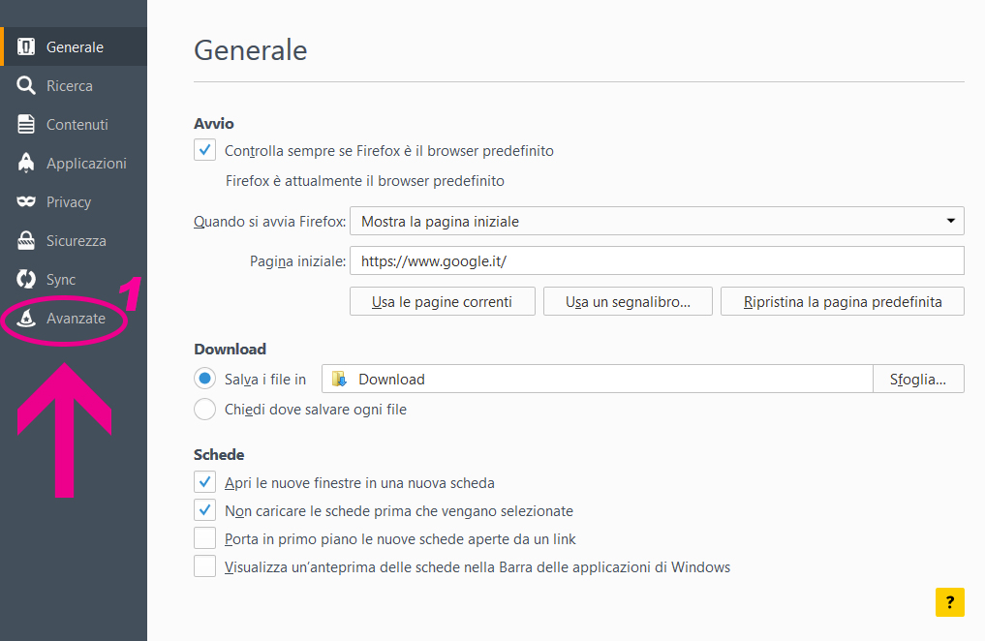The height and width of the screenshot is (641, 985).
Task: Open help with the yellow question mark
Action: 949,602
